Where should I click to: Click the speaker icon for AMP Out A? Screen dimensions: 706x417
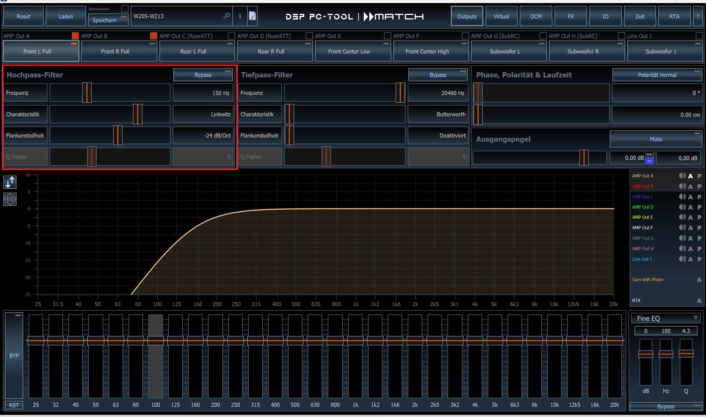pyautogui.click(x=682, y=176)
